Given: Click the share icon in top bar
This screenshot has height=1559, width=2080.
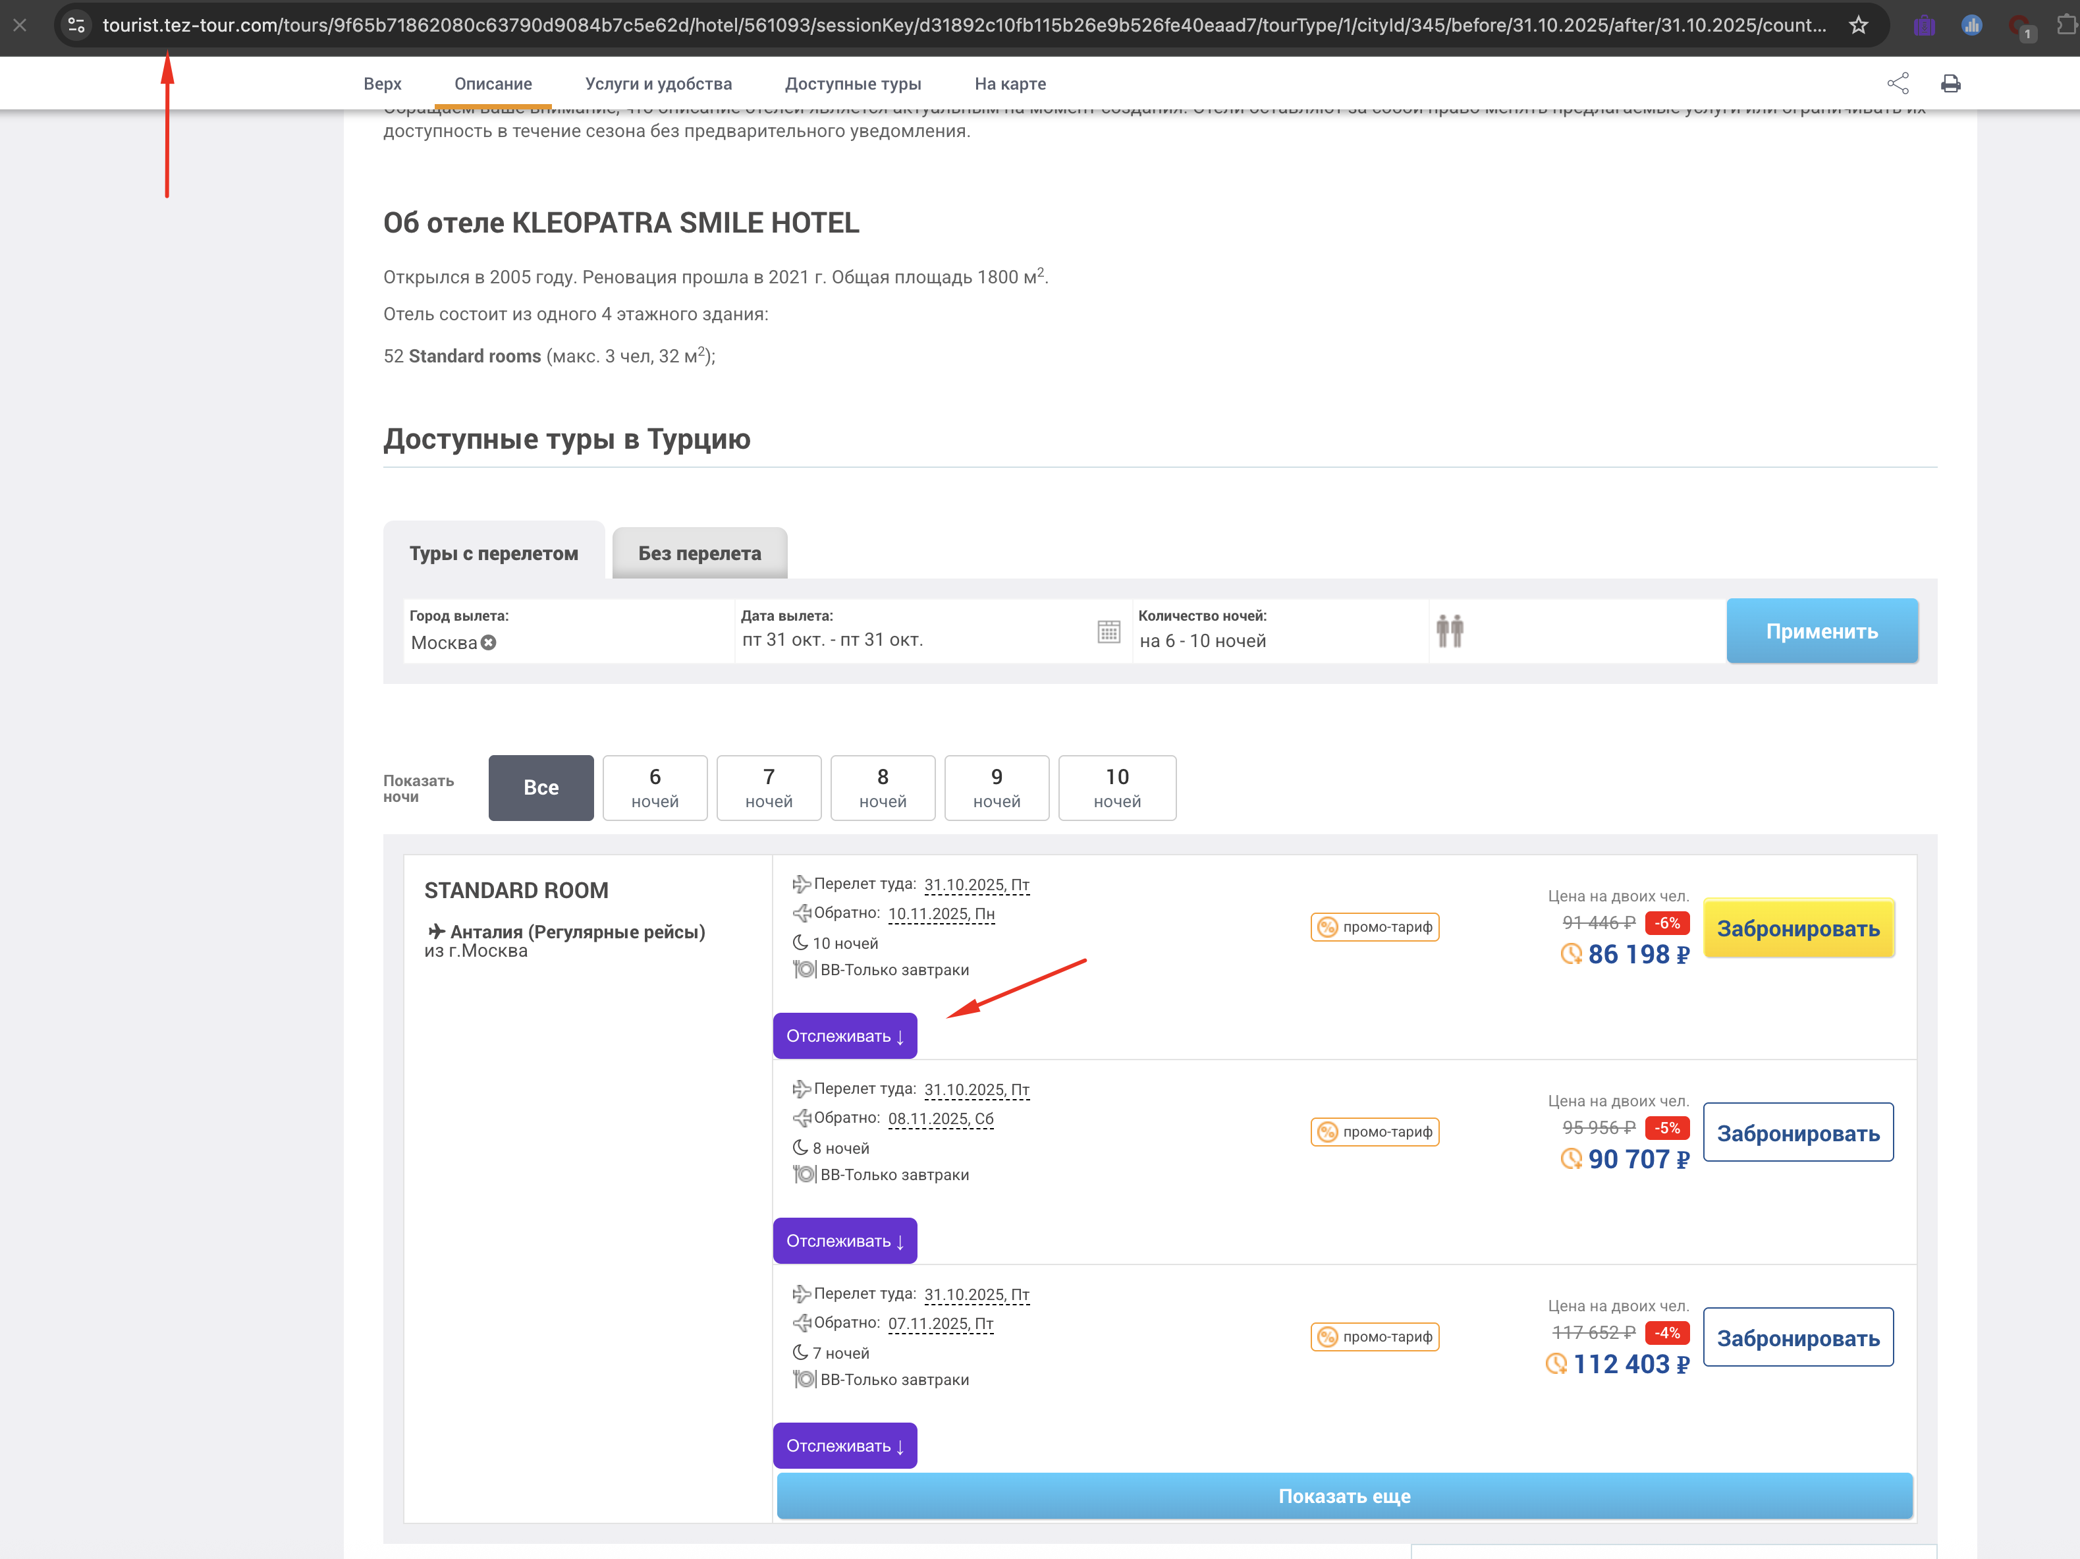Looking at the screenshot, I should click(1898, 84).
